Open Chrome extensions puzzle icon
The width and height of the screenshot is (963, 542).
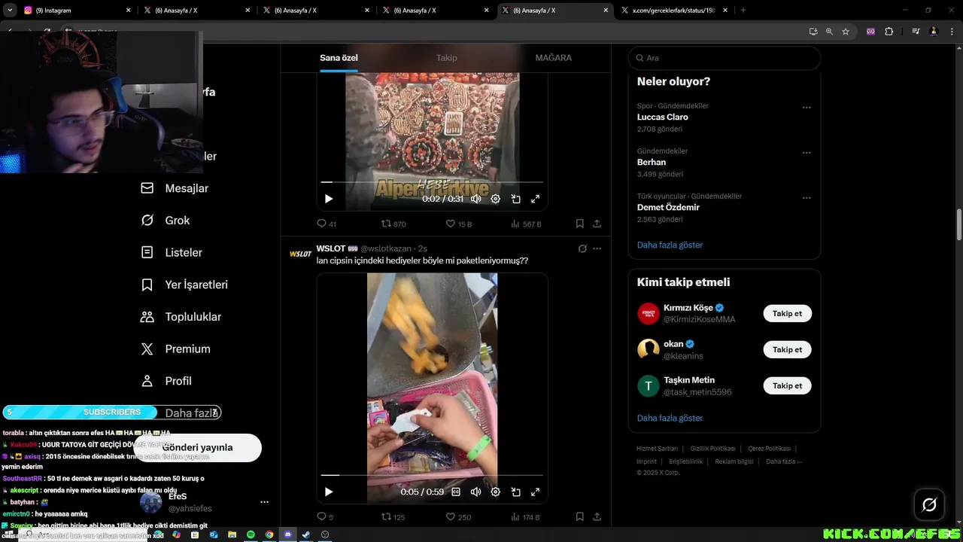click(889, 32)
